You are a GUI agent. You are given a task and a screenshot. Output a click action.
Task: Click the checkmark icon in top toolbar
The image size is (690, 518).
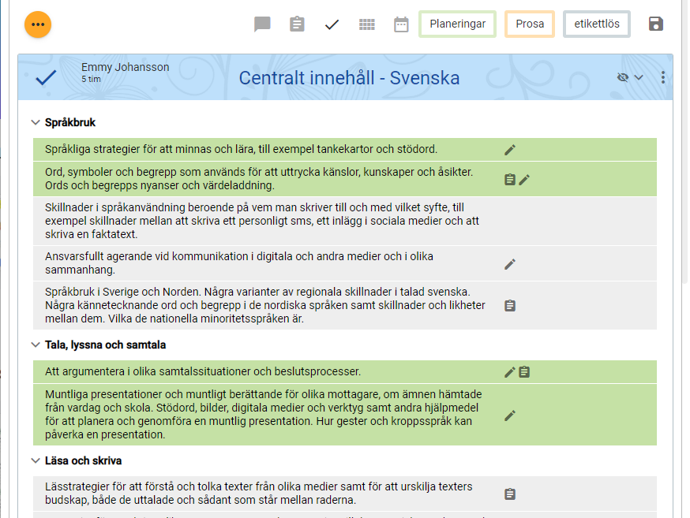click(x=332, y=24)
